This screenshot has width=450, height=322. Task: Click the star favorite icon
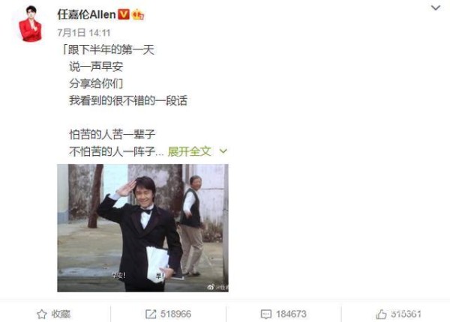[41, 314]
